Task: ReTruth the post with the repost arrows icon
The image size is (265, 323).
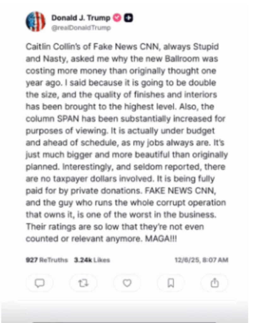Action: pyautogui.click(x=83, y=283)
